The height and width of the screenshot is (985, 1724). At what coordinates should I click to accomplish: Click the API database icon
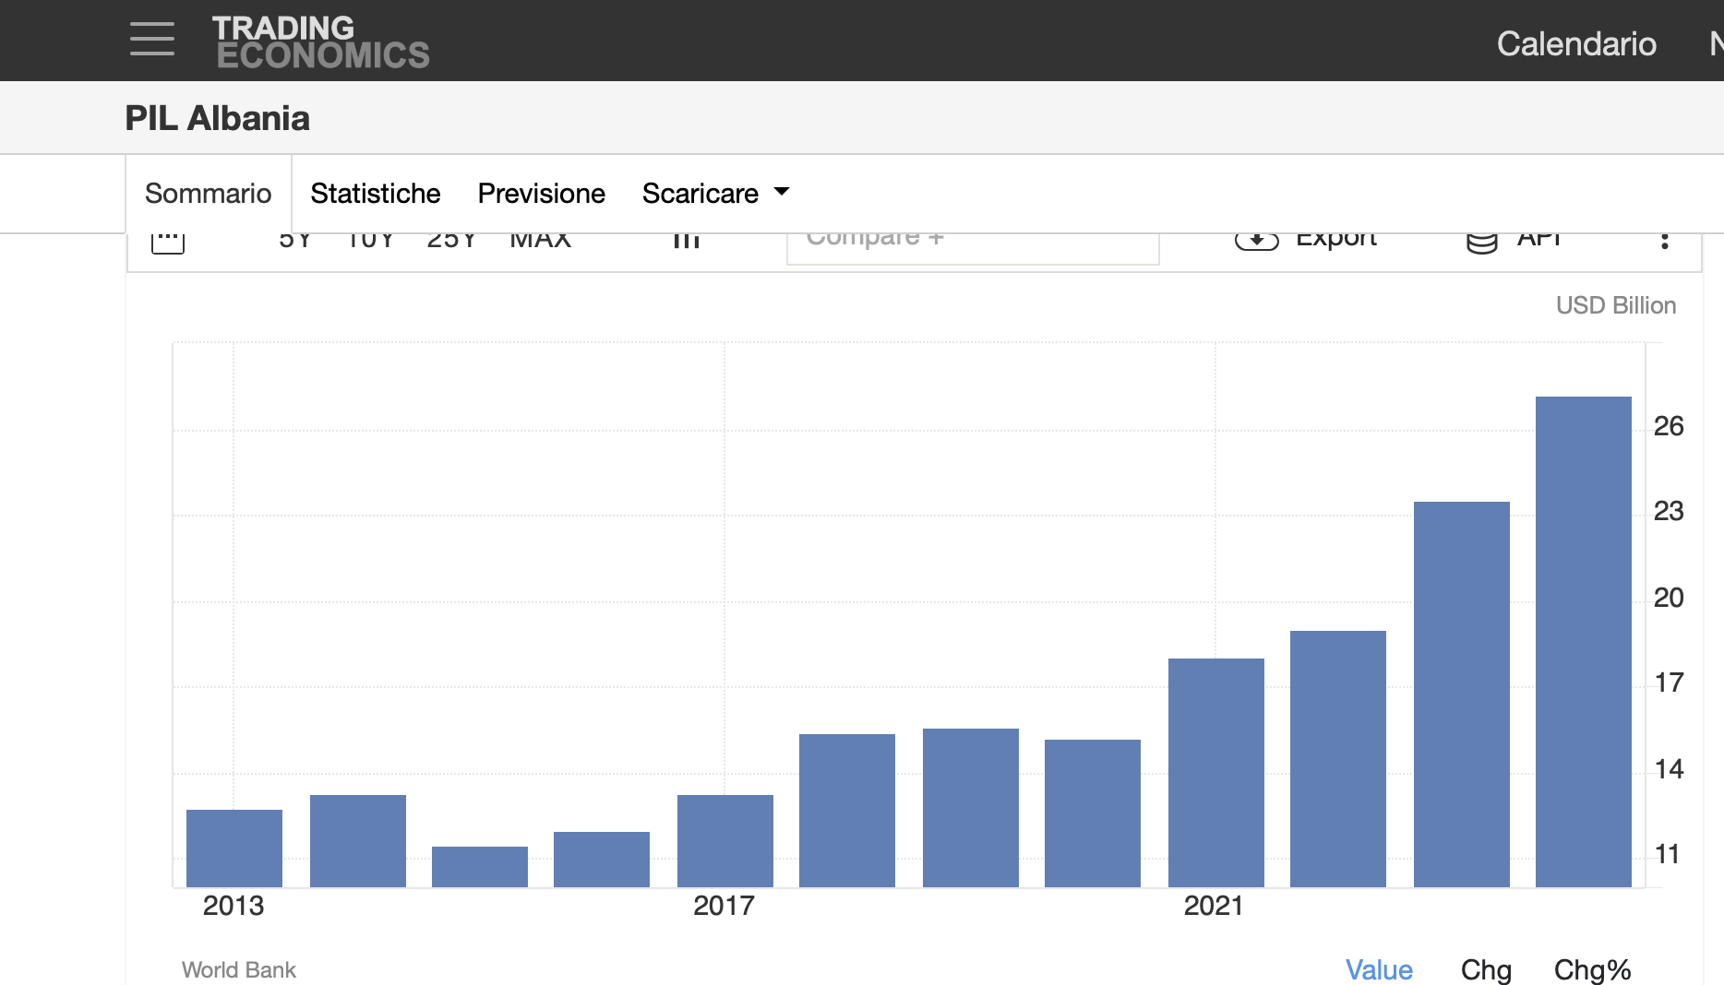tap(1481, 243)
